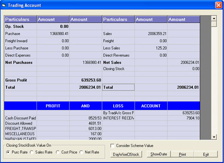Close the Trading Account window

(218, 5)
